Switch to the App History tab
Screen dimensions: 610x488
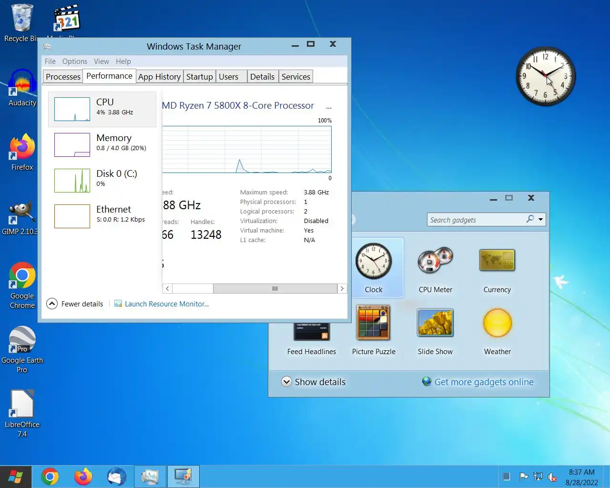pyautogui.click(x=159, y=77)
